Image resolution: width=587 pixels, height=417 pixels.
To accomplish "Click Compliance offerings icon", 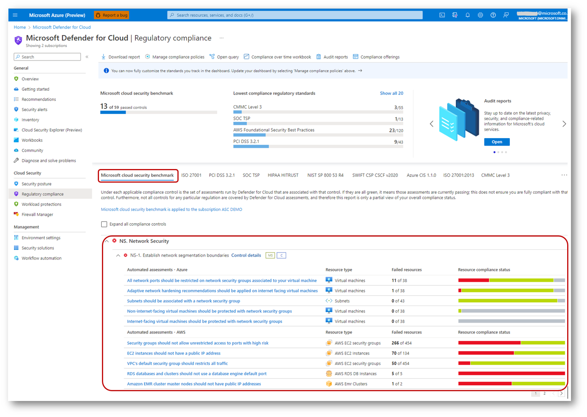I will pyautogui.click(x=356, y=56).
